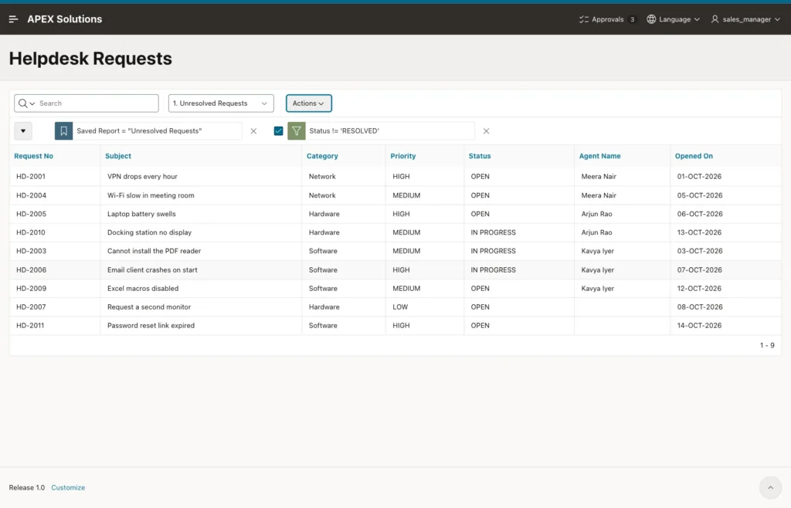Click the subject 'Email client crashes on start'
The width and height of the screenshot is (791, 508).
[152, 270]
